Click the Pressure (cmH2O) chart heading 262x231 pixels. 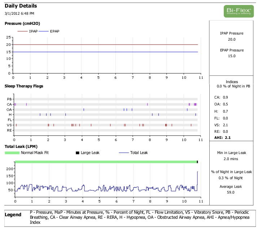point(22,23)
